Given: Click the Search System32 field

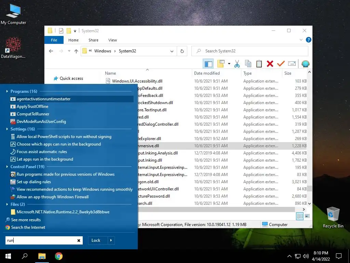Looking at the screenshot, I should click(250, 51).
